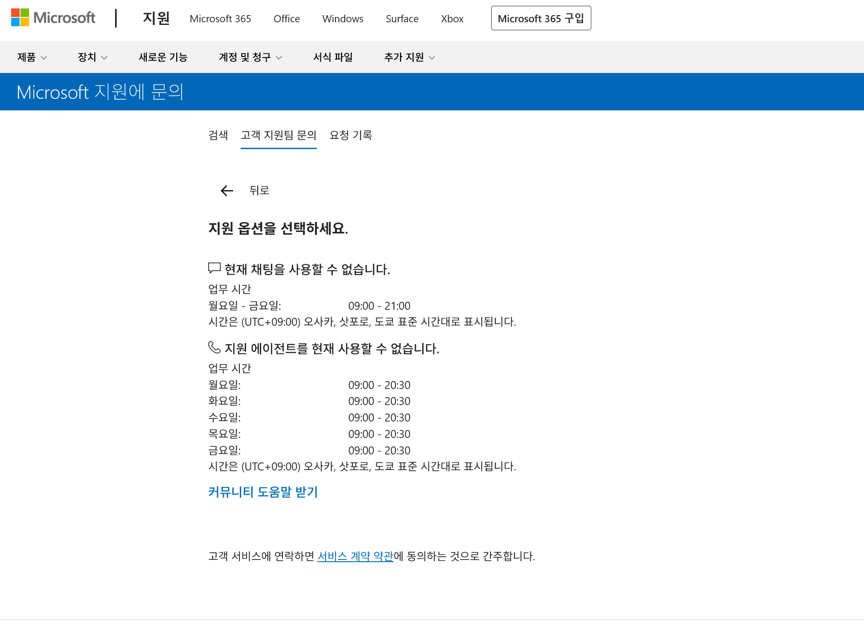Select 서식 파일 in the subnav
Screen dimensions: 864x624
[x=333, y=57]
